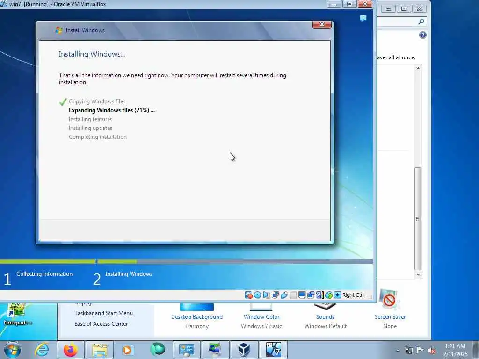479x359 pixels.
Task: Click the 'Installing updates' step text
Action: (x=90, y=128)
